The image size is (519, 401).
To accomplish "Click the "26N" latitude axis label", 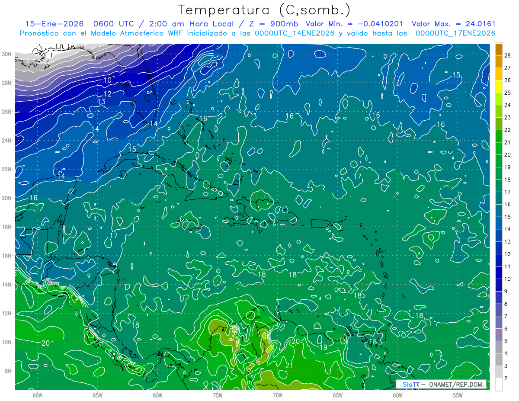I will tap(6, 112).
